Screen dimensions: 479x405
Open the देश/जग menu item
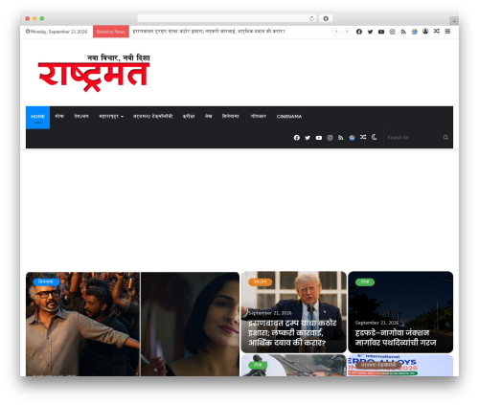[81, 117]
